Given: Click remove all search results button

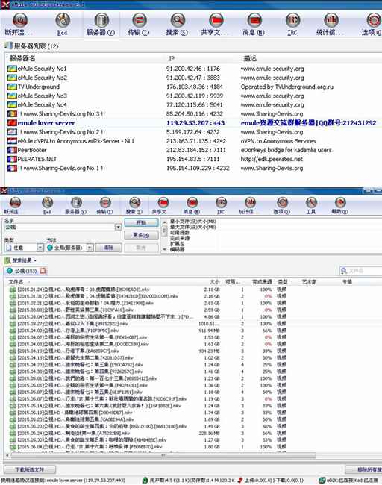Looking at the screenshot, I should tap(363, 469).
